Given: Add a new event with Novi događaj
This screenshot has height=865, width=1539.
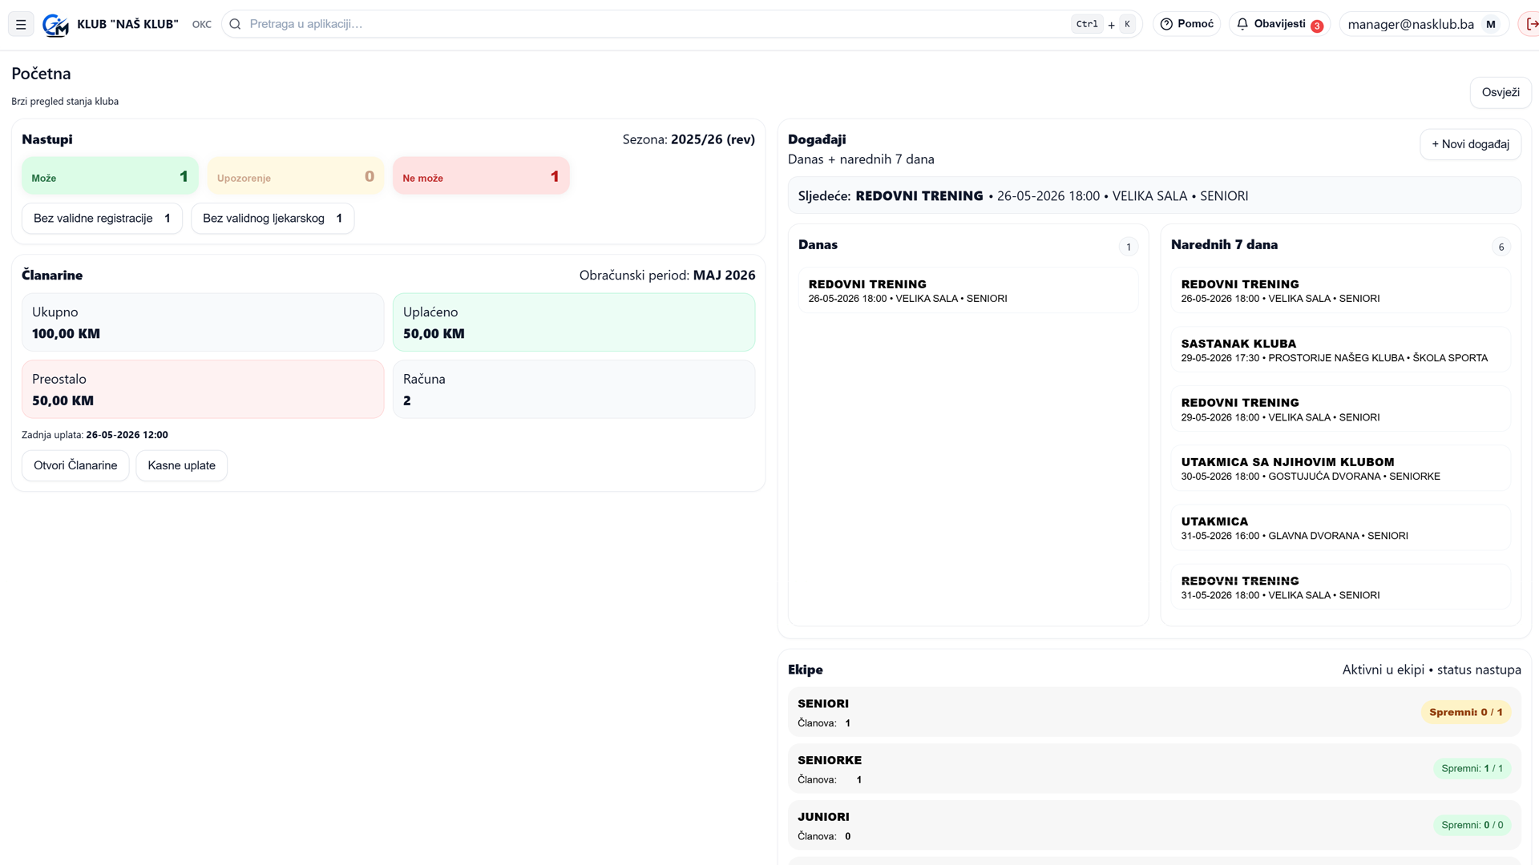Looking at the screenshot, I should pos(1470,144).
